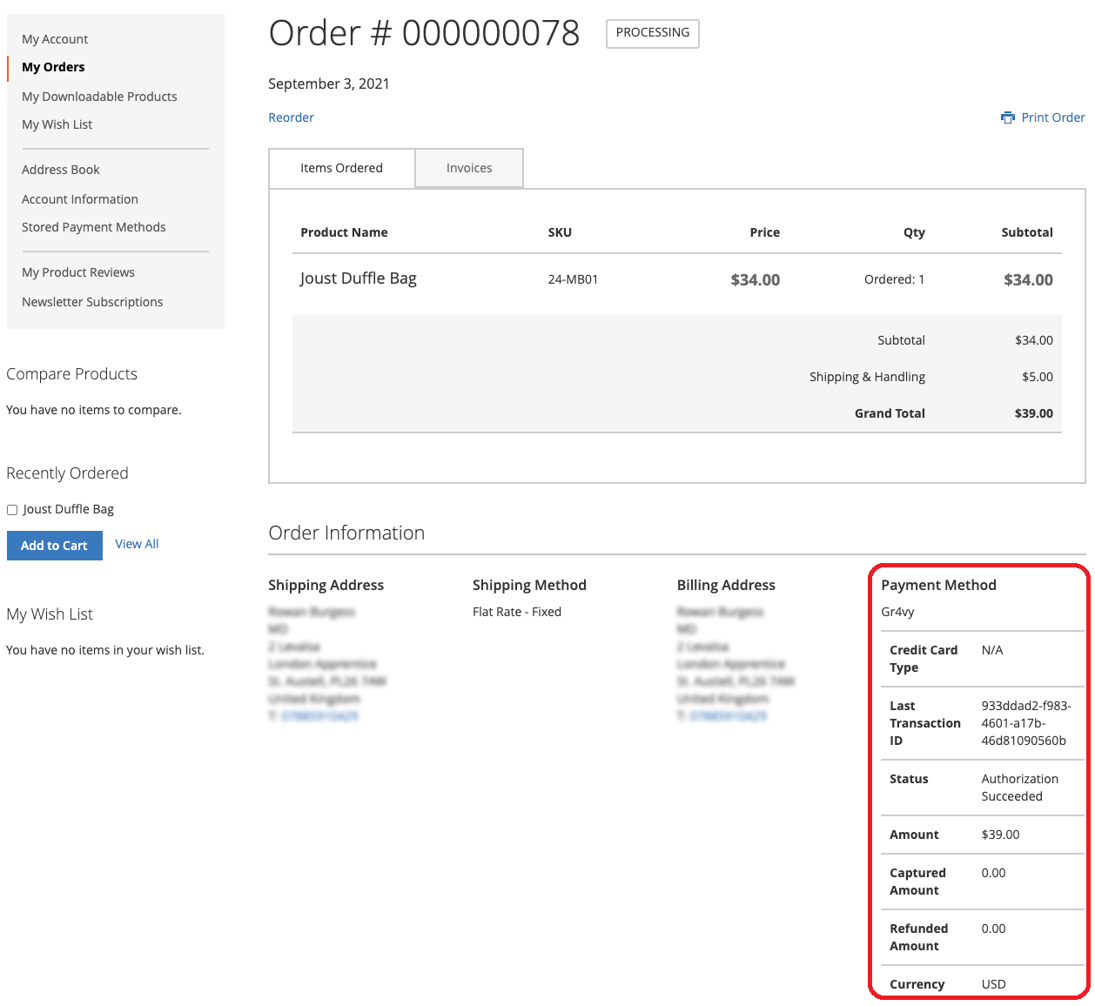Go to Account Information
Screen dimensions: 1095x1006
pos(79,198)
